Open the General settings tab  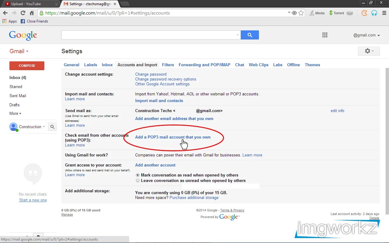coord(71,65)
